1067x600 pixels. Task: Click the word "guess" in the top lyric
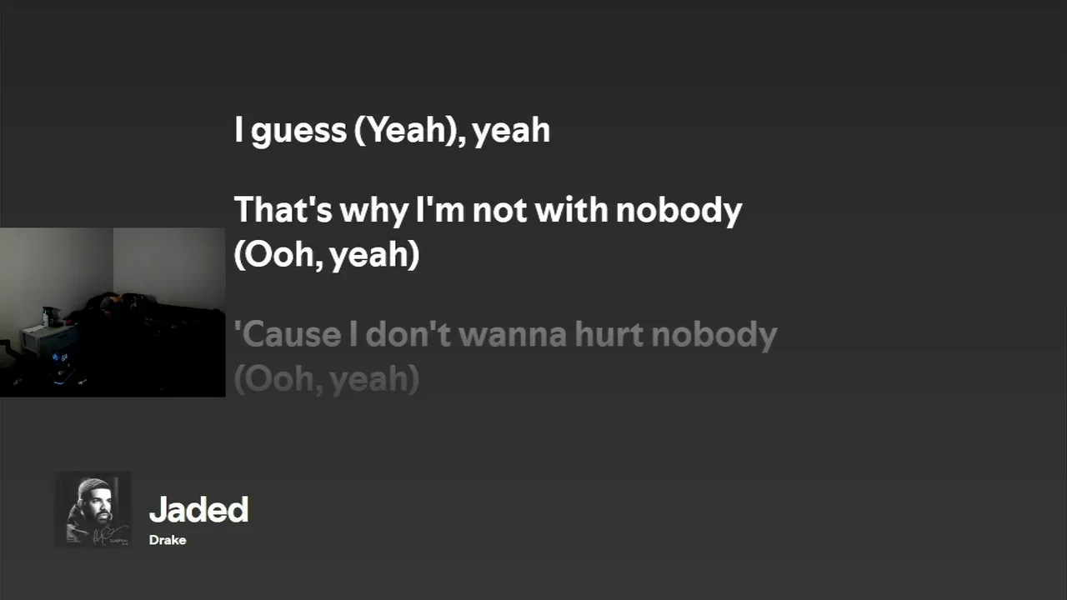pos(298,131)
